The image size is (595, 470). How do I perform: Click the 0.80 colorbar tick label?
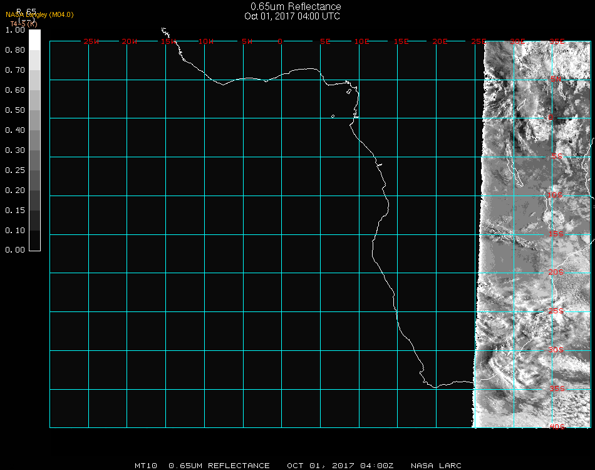[14, 50]
